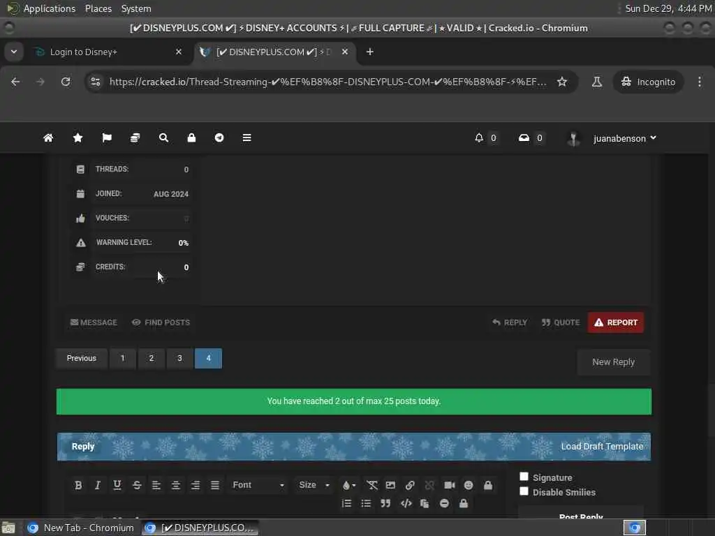Click the New Reply button
Image resolution: width=715 pixels, height=536 pixels.
(613, 362)
